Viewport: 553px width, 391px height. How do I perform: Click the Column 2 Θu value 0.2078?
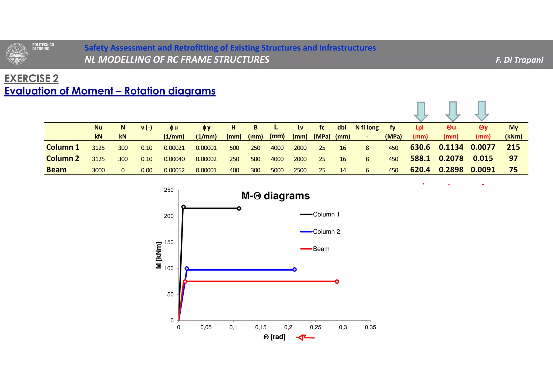coord(451,158)
